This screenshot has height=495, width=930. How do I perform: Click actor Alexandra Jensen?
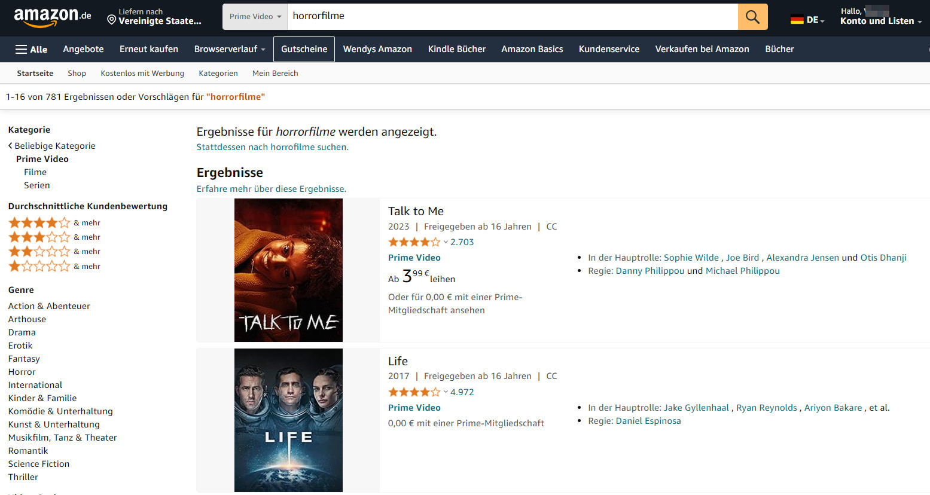pyautogui.click(x=803, y=258)
